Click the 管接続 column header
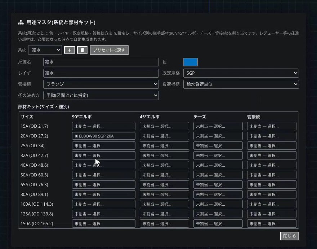The image size is (317, 249). click(254, 117)
